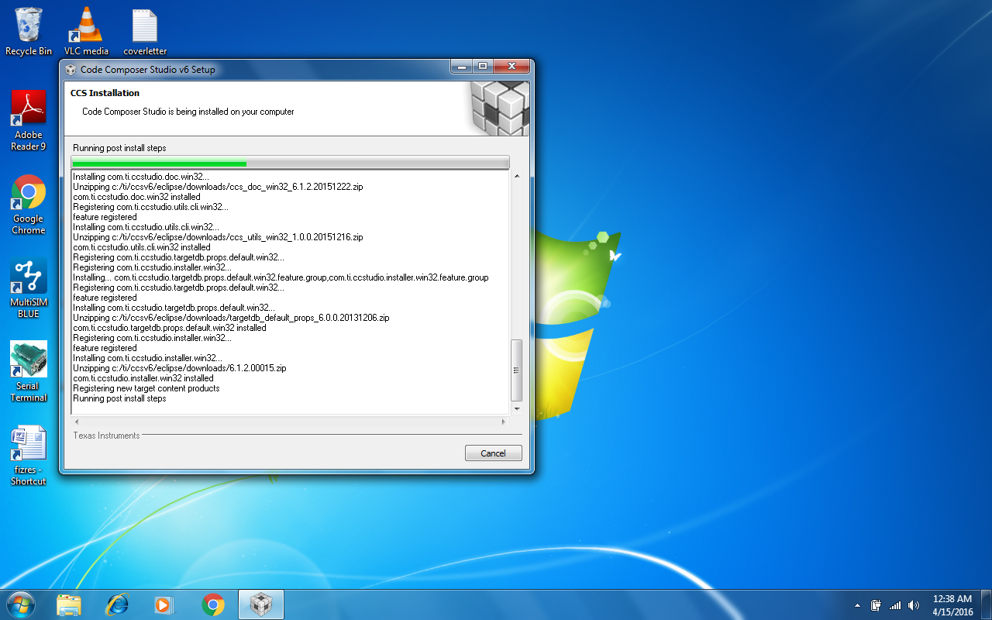Click the Show desktop strip at the taskbar end
Viewport: 992px width, 620px height.
tap(986, 604)
